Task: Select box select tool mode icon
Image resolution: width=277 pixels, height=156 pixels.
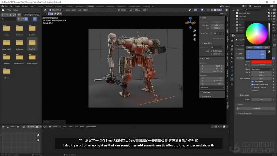Action: coord(50,14)
